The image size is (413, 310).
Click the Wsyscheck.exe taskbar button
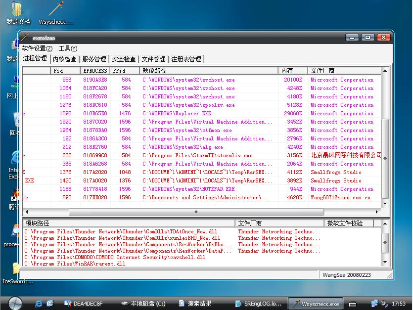[x=316, y=304]
